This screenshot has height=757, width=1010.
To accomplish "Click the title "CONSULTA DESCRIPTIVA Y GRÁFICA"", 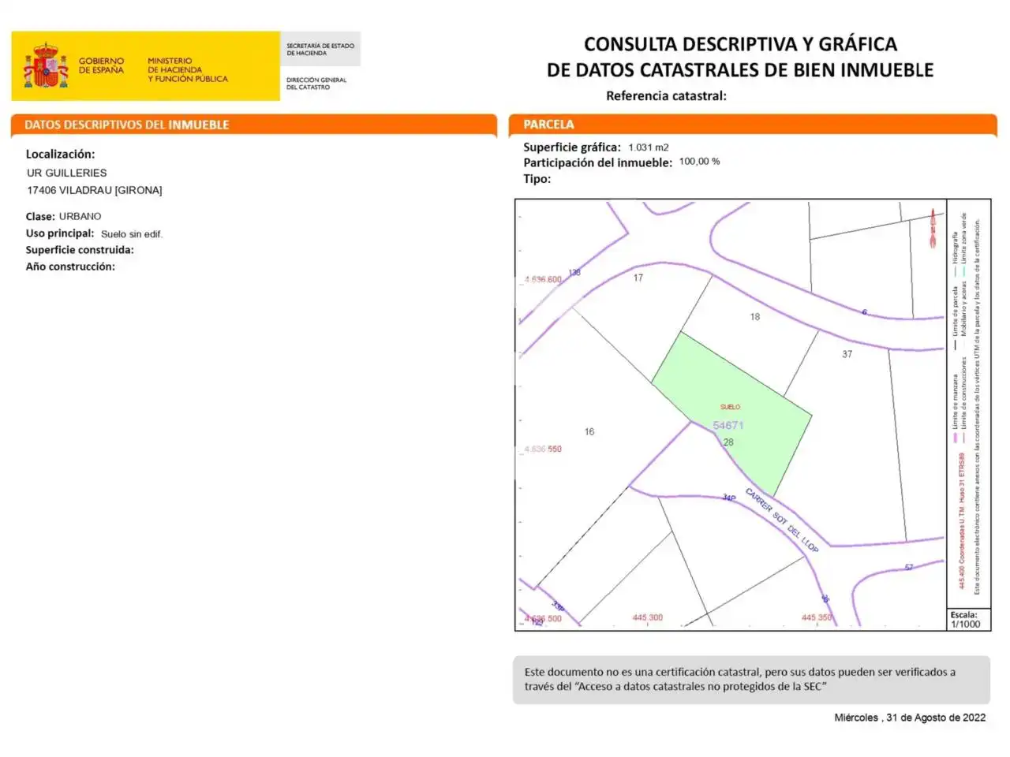I will click(740, 44).
